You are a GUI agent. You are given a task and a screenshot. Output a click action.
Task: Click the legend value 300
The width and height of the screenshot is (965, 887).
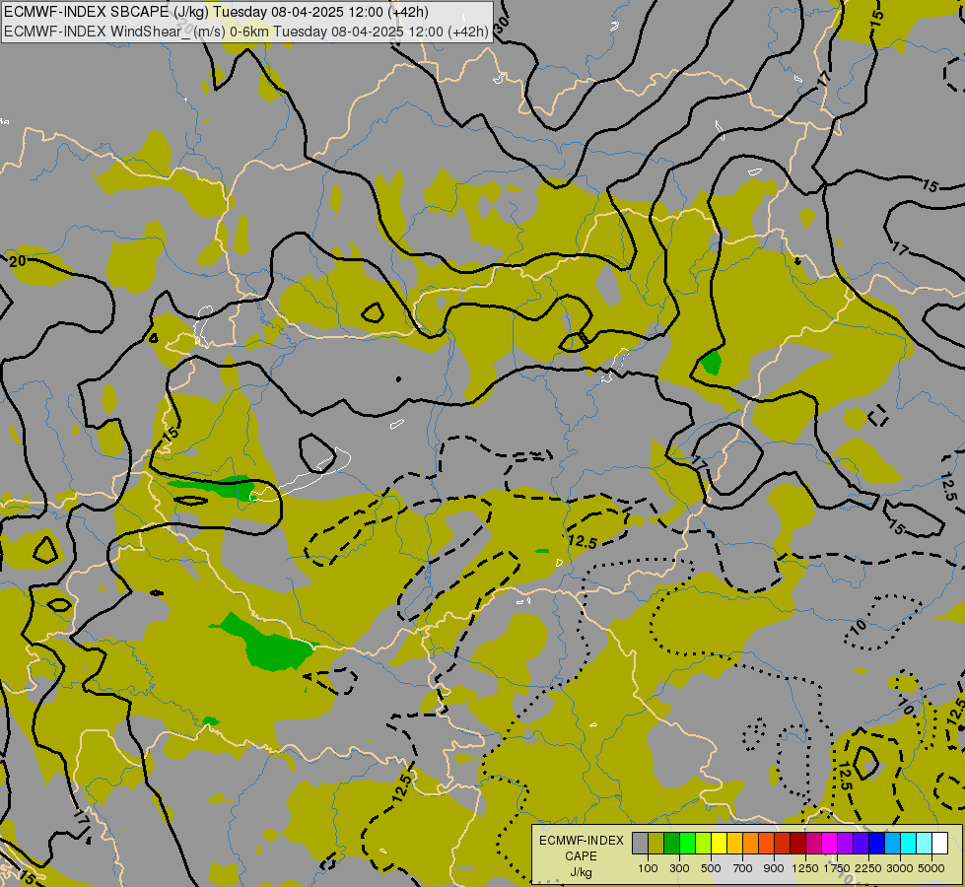coord(679,868)
